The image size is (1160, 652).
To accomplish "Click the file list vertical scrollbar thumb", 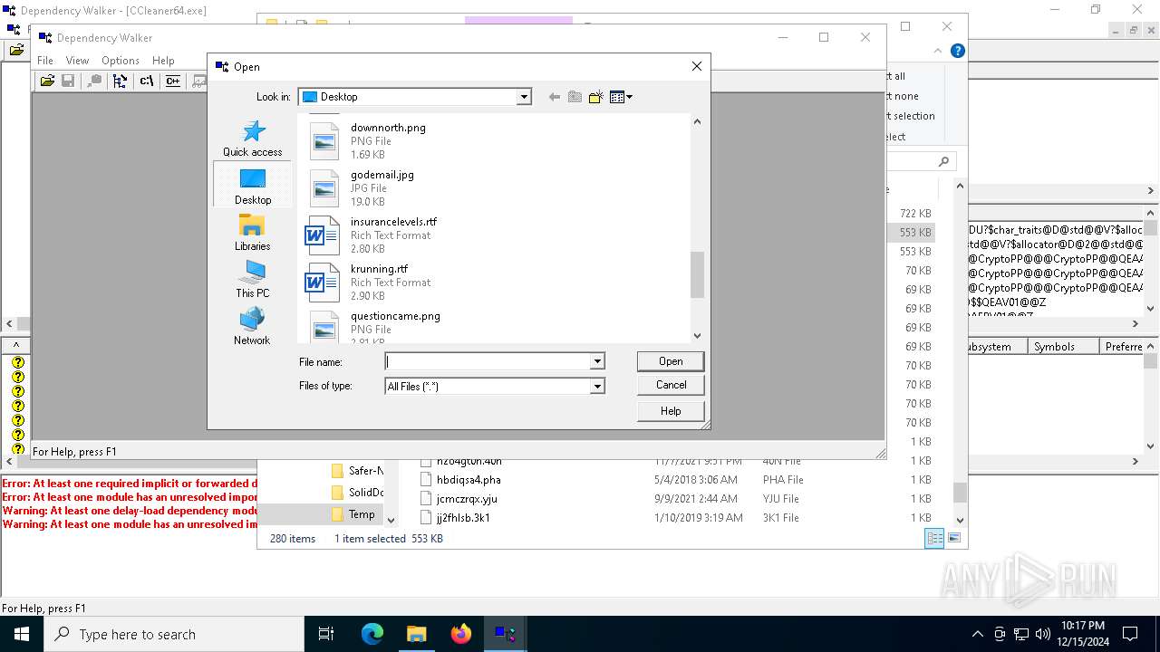I will pyautogui.click(x=697, y=274).
